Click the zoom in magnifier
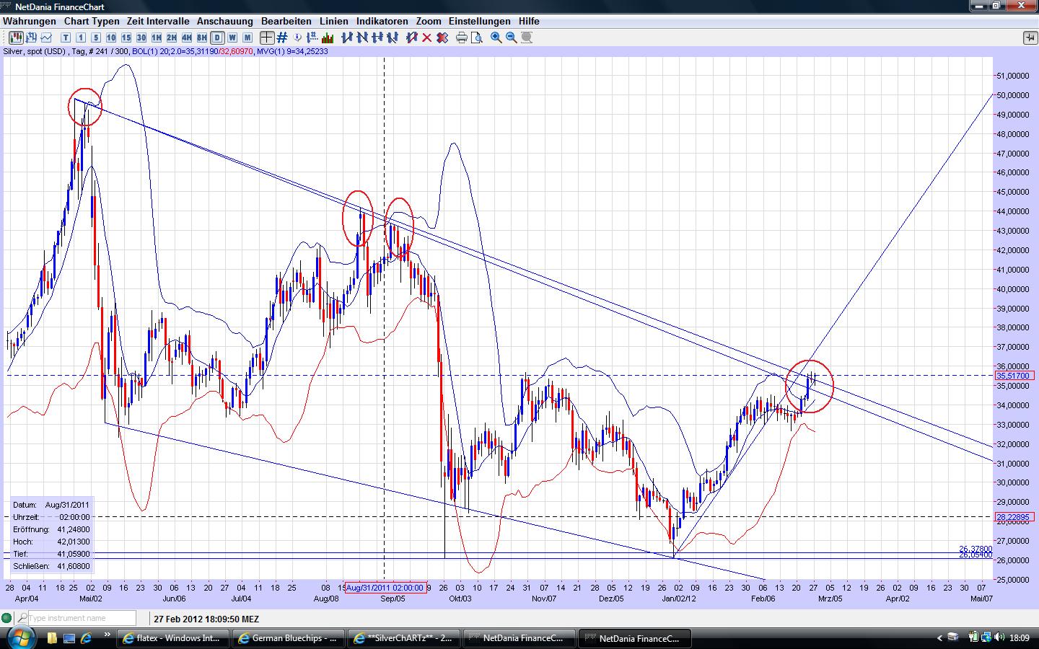The height and width of the screenshot is (649, 1039). [x=496, y=37]
